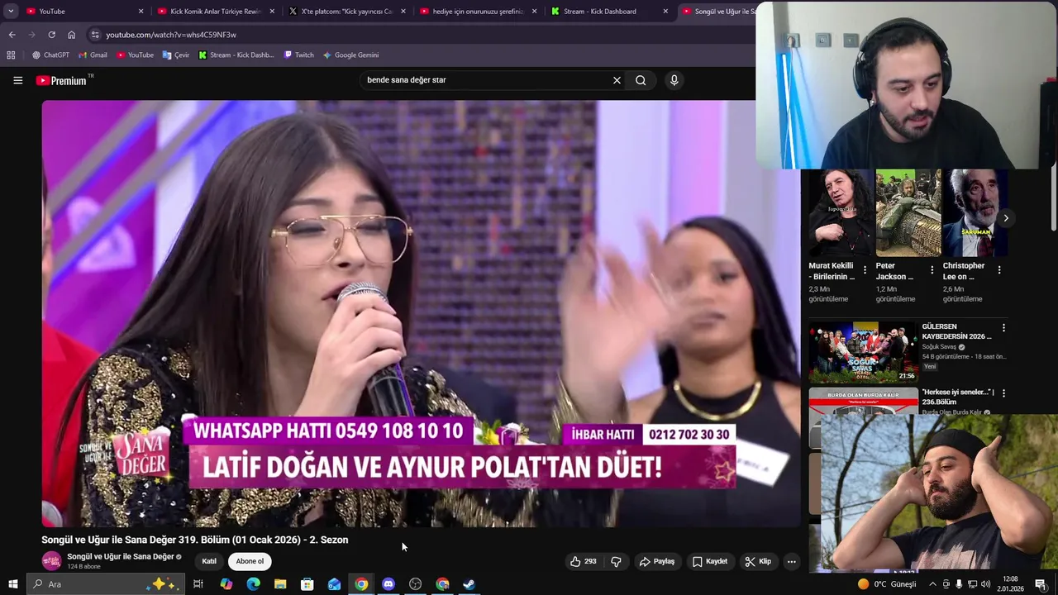The width and height of the screenshot is (1058, 595).
Task: Open Herkese iyi seneler 236.Bölüm title
Action: (958, 397)
